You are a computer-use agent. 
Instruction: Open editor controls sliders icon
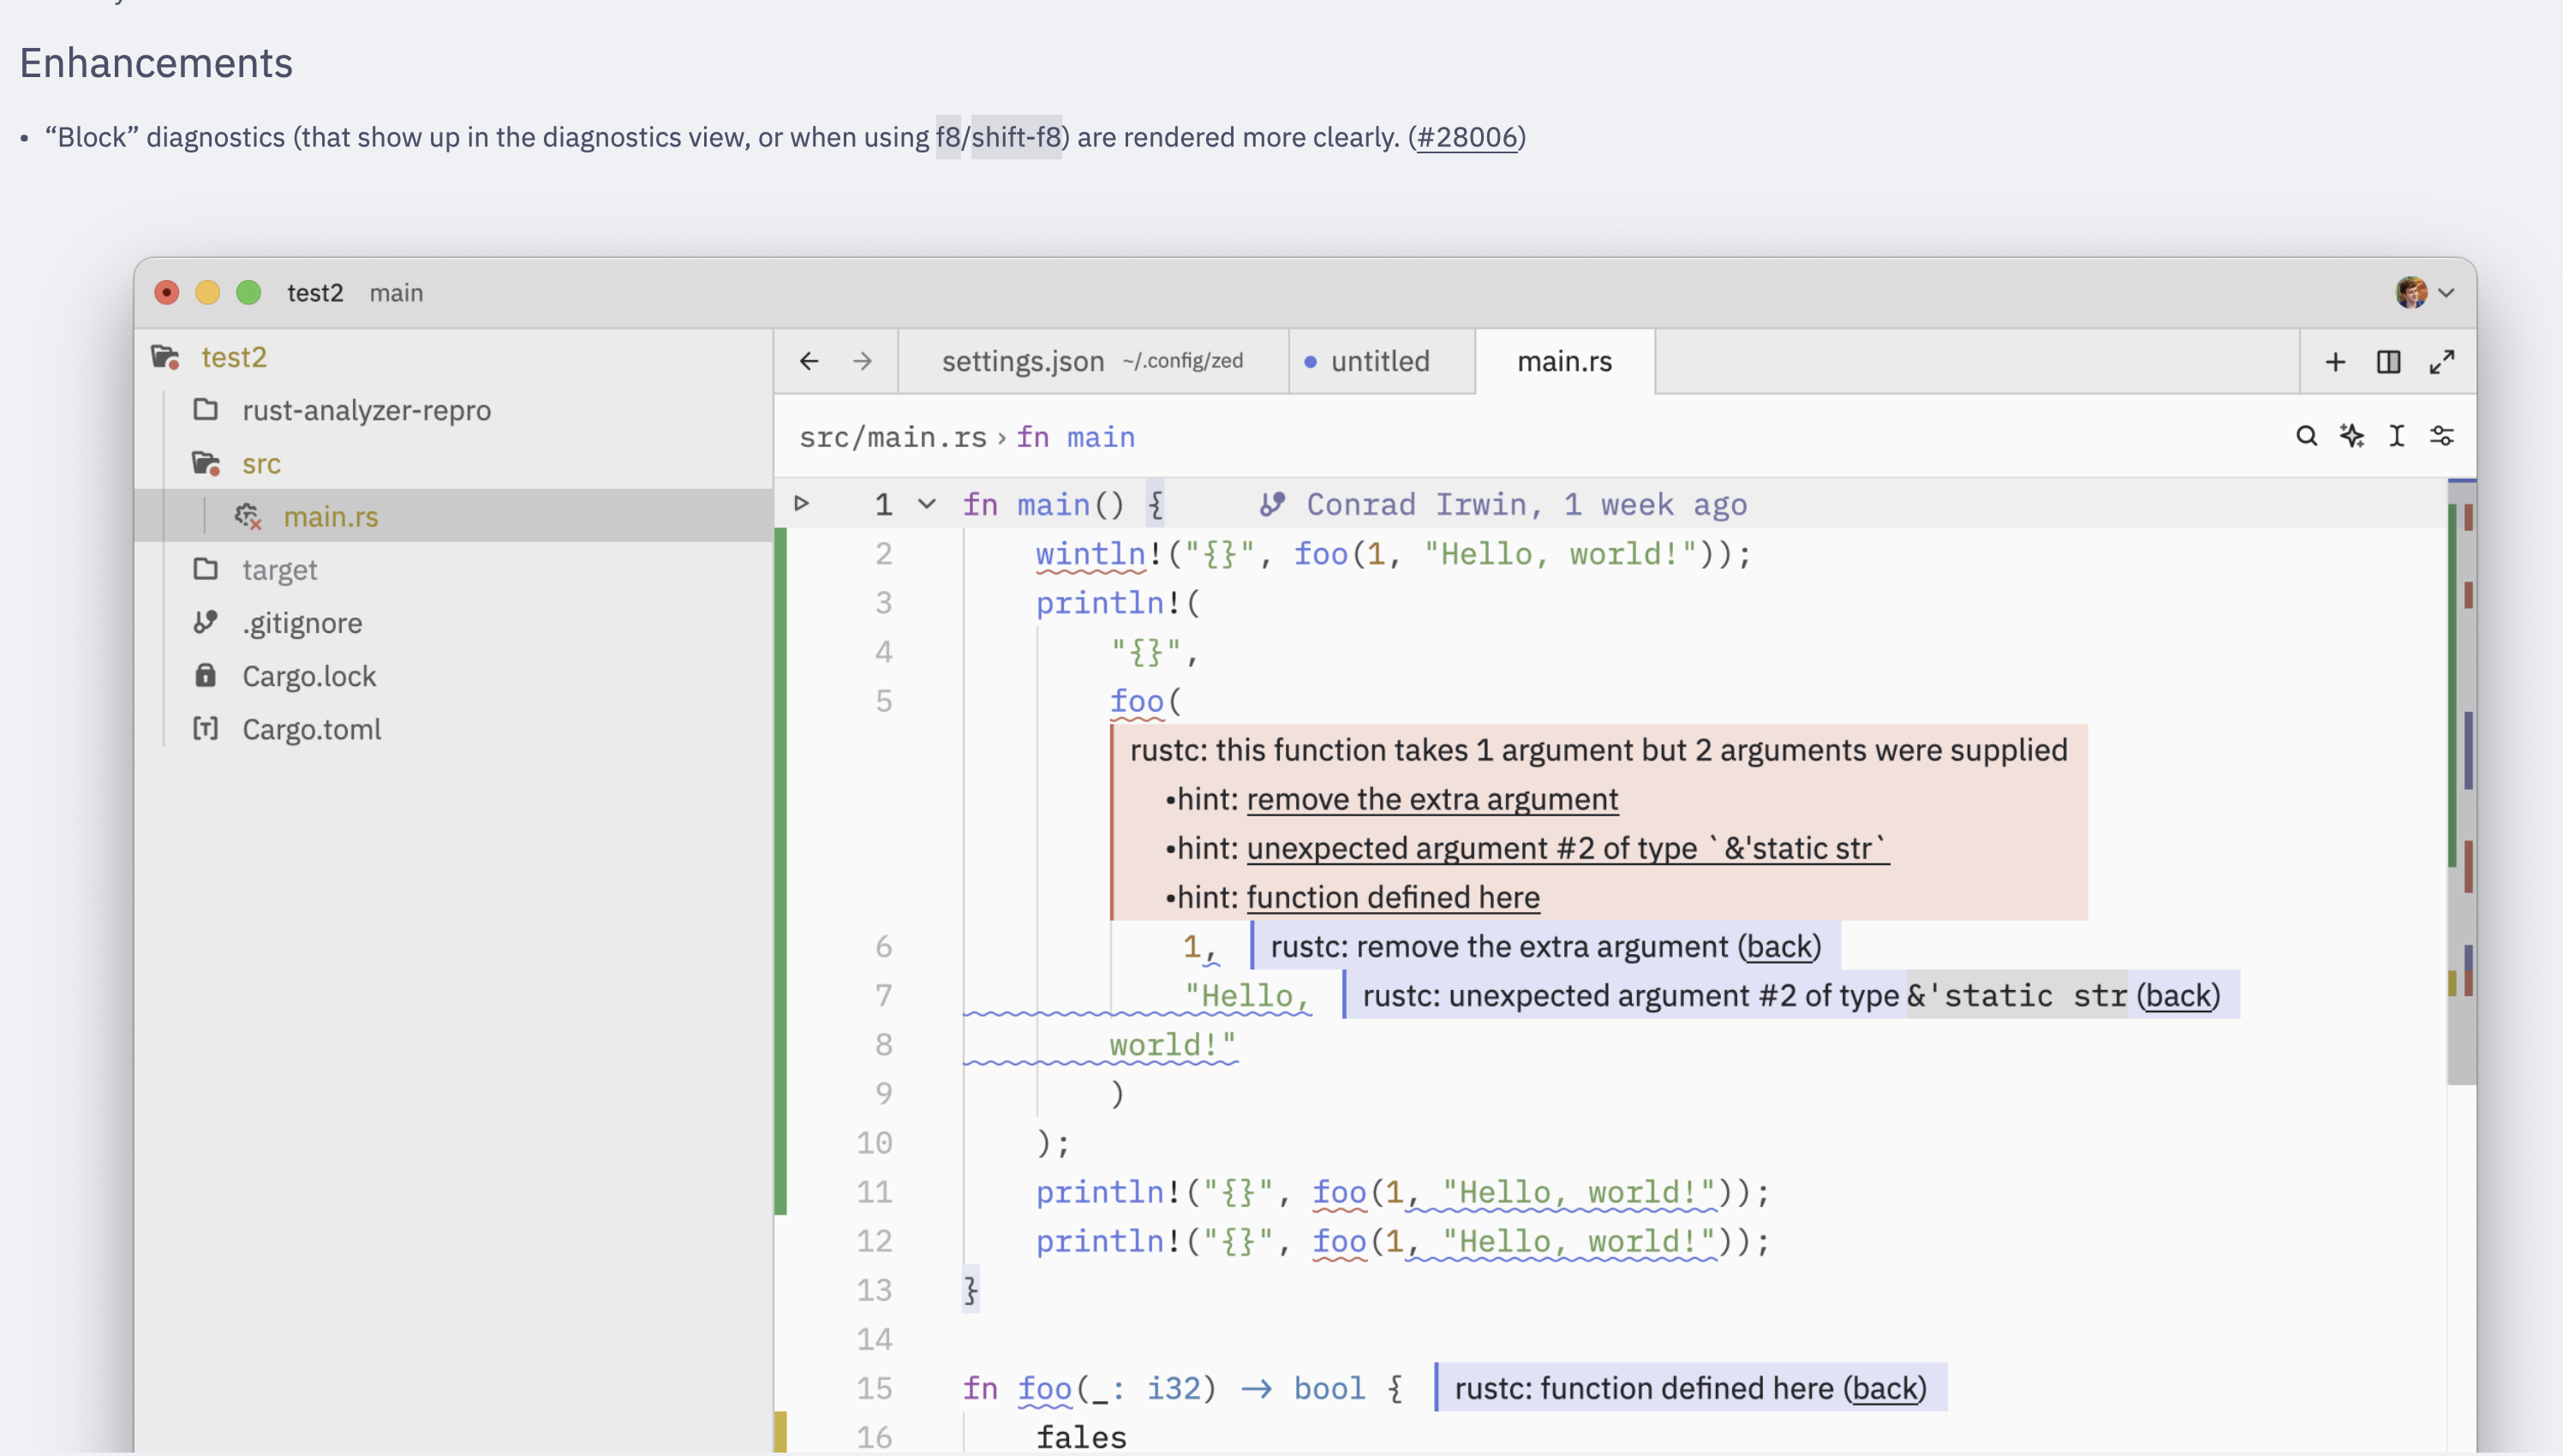2442,436
